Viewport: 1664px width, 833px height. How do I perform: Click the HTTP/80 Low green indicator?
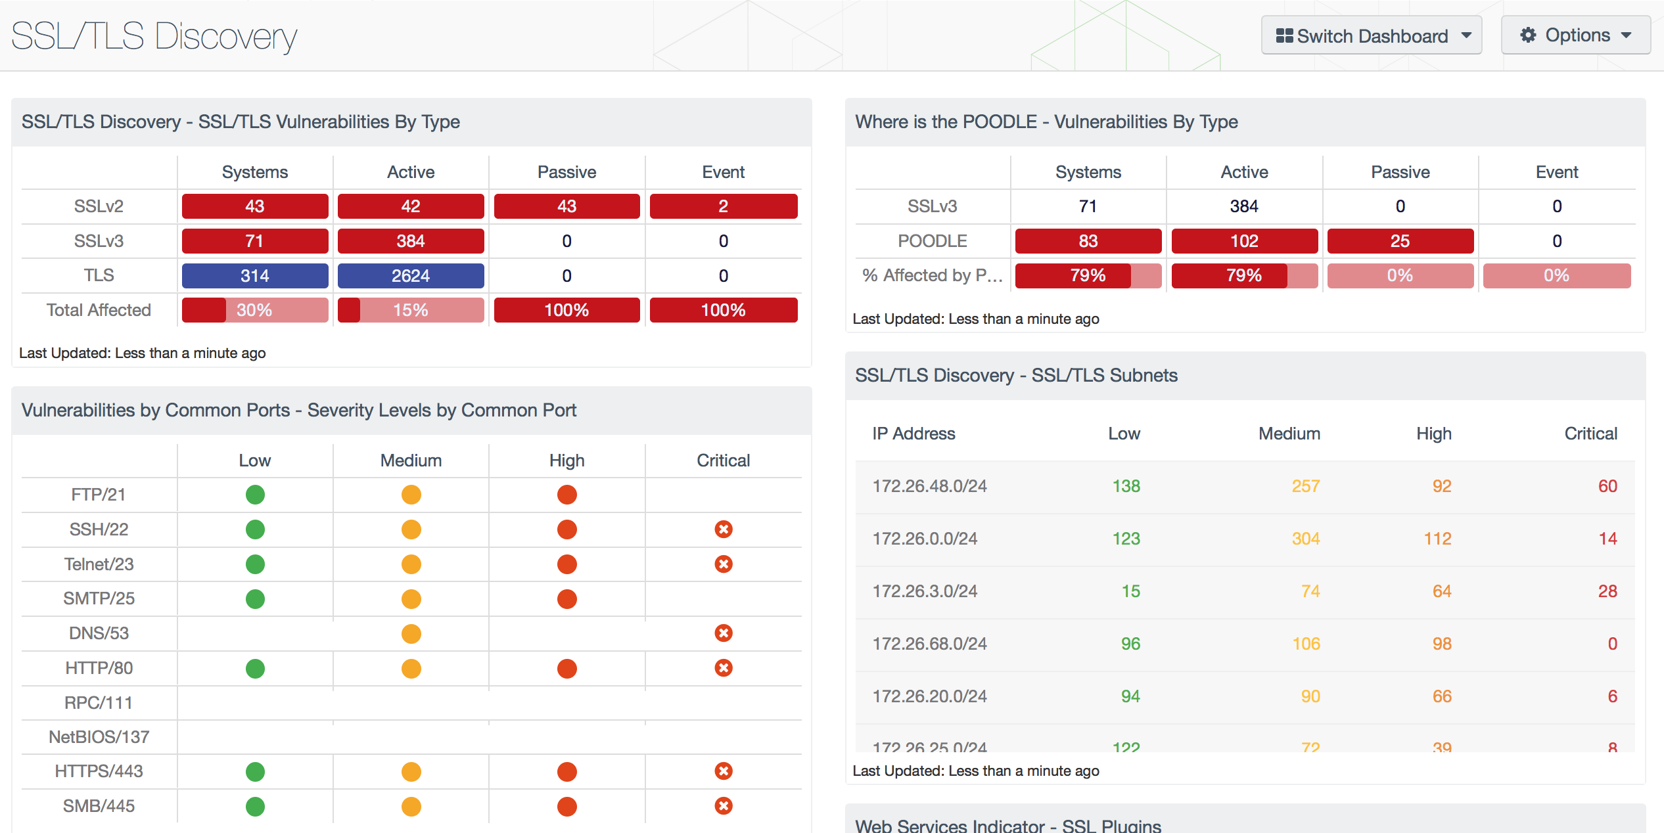click(255, 669)
